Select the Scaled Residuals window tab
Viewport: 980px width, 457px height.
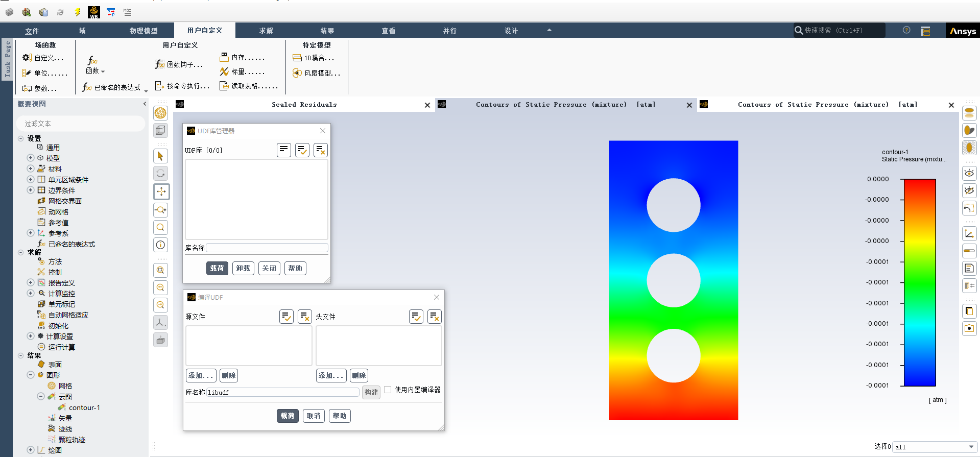(x=304, y=105)
